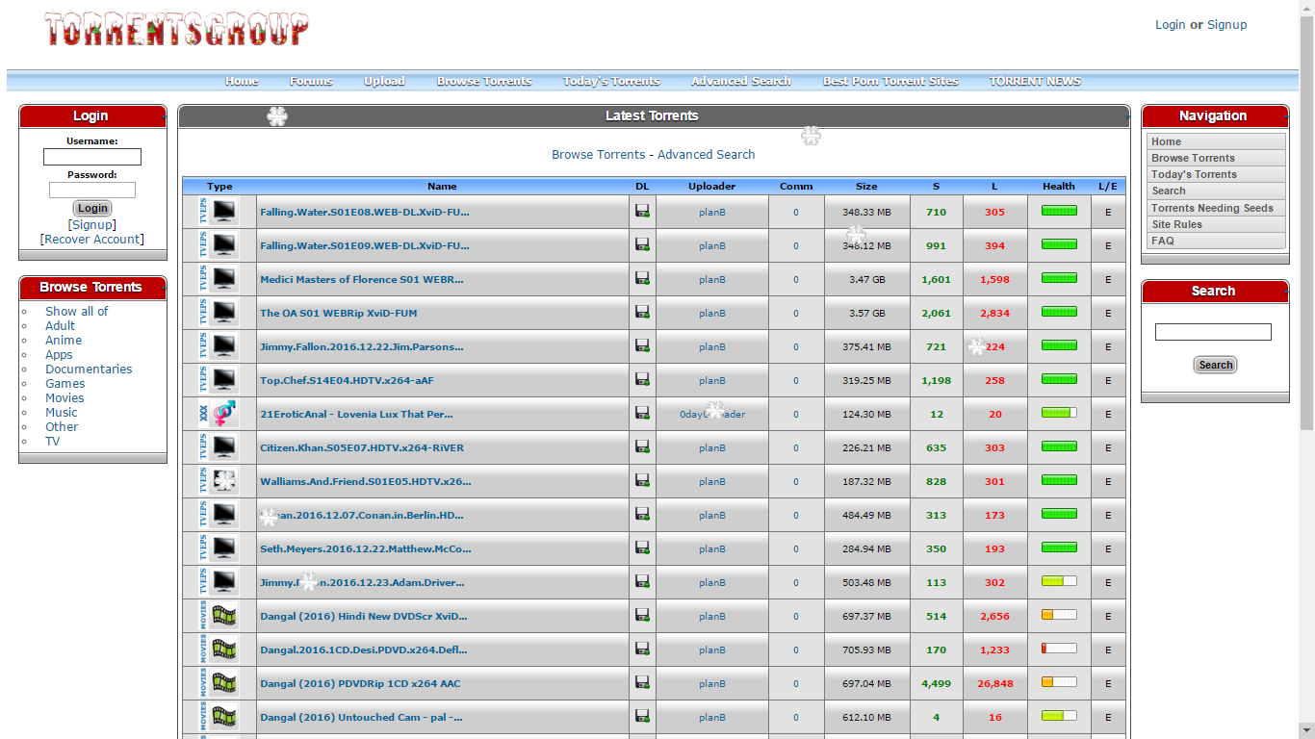Open Upload in the top menu bar
Viewport: 1315px width, 739px height.
coord(384,81)
